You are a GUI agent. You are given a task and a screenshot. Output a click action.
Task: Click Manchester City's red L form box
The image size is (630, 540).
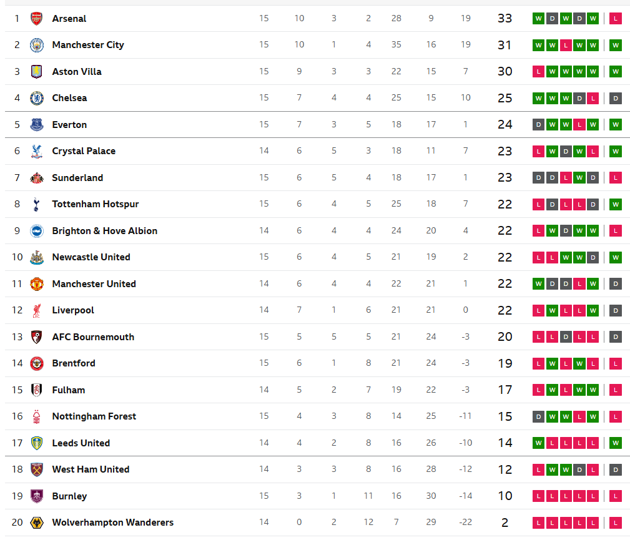[565, 45]
